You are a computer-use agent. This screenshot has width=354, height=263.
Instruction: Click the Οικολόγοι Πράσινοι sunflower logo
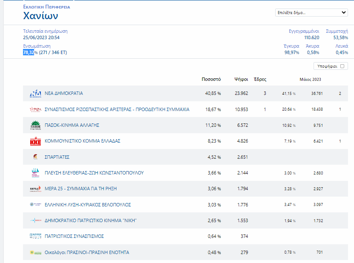coord(35,252)
